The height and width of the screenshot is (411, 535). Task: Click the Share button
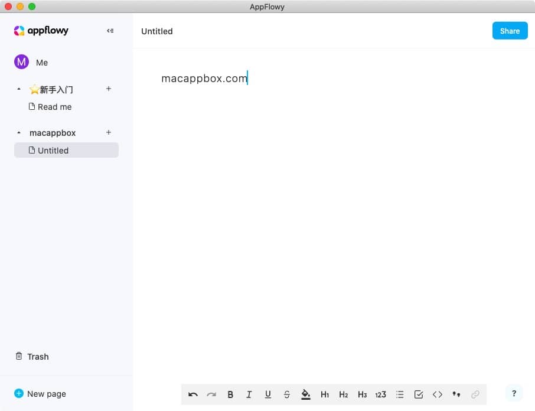(510, 31)
